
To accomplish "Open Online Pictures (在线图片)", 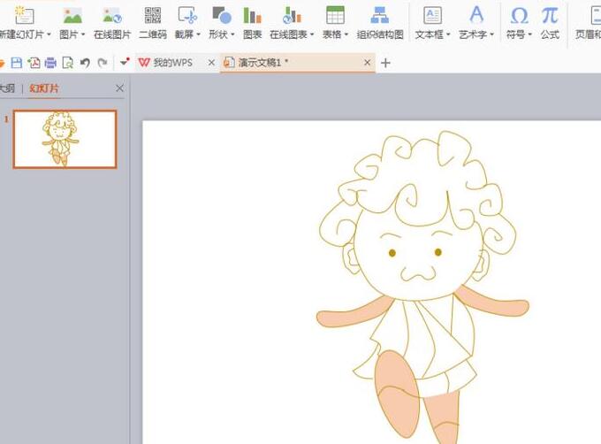I will 112,22.
